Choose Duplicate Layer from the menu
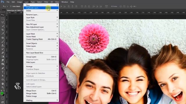This screenshot has width=186, height=104. pyautogui.click(x=41, y=8)
